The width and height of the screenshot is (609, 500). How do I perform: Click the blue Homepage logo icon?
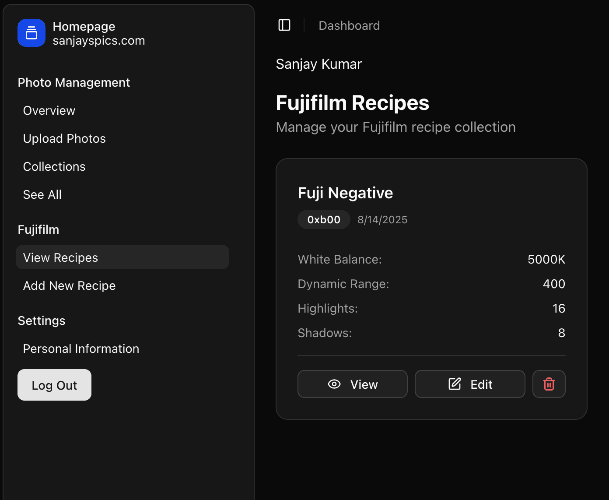click(x=31, y=33)
